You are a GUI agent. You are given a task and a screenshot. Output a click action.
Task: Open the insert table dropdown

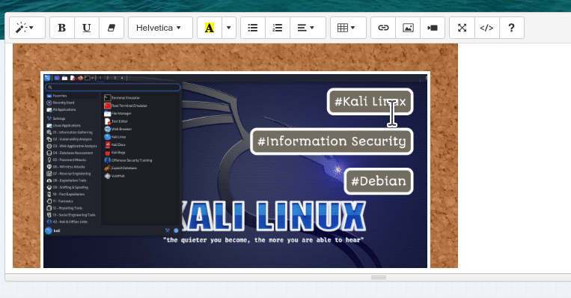pyautogui.click(x=348, y=28)
